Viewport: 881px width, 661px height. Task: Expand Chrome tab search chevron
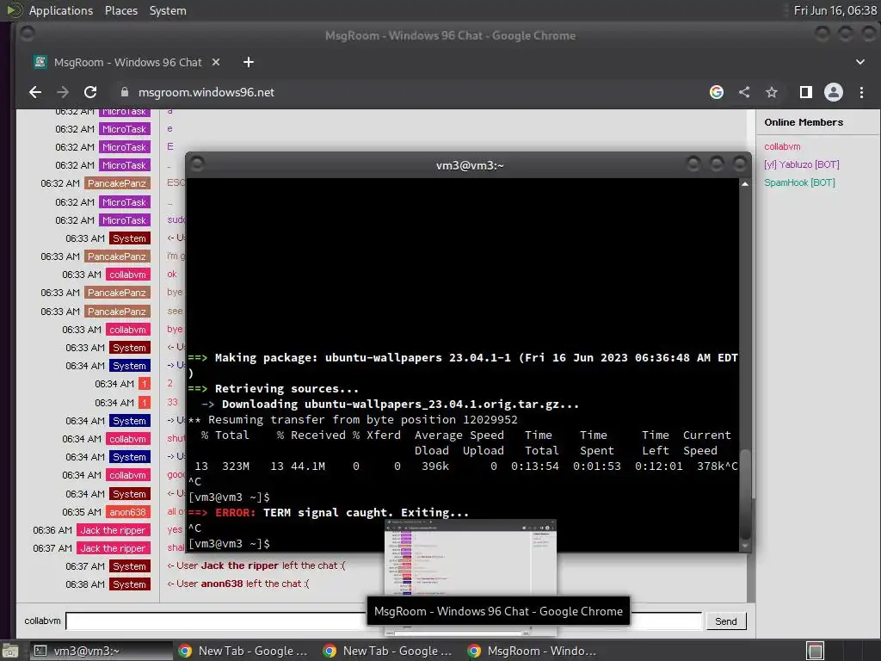860,62
